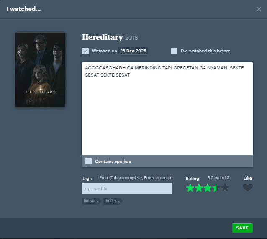Viewport: 267px width, 239px height.
Task: Click the 'Contains spoilers' label text
Action: tap(113, 162)
